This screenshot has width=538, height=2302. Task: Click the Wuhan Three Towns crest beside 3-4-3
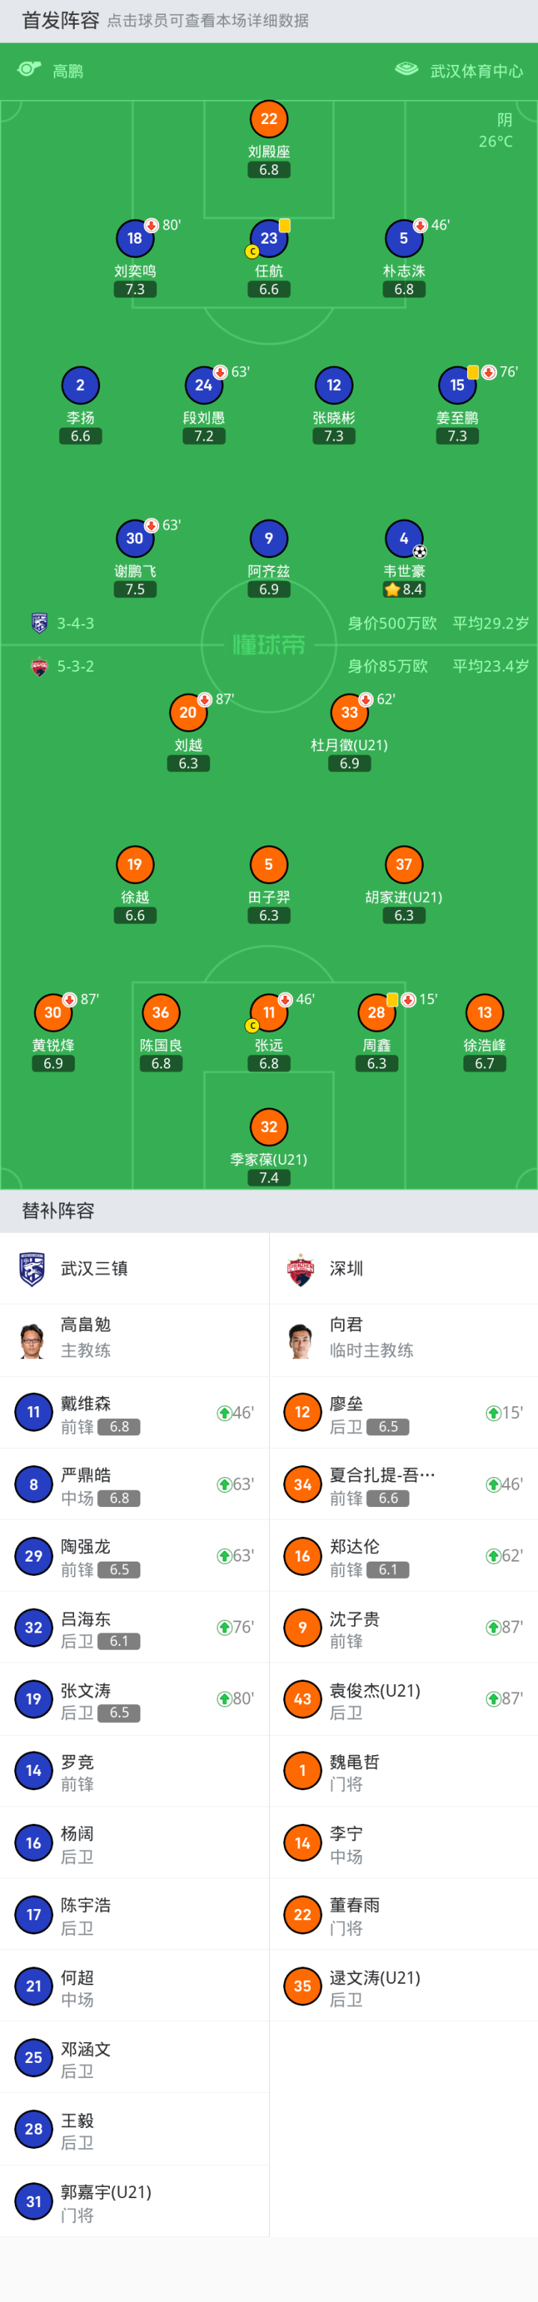pos(40,623)
